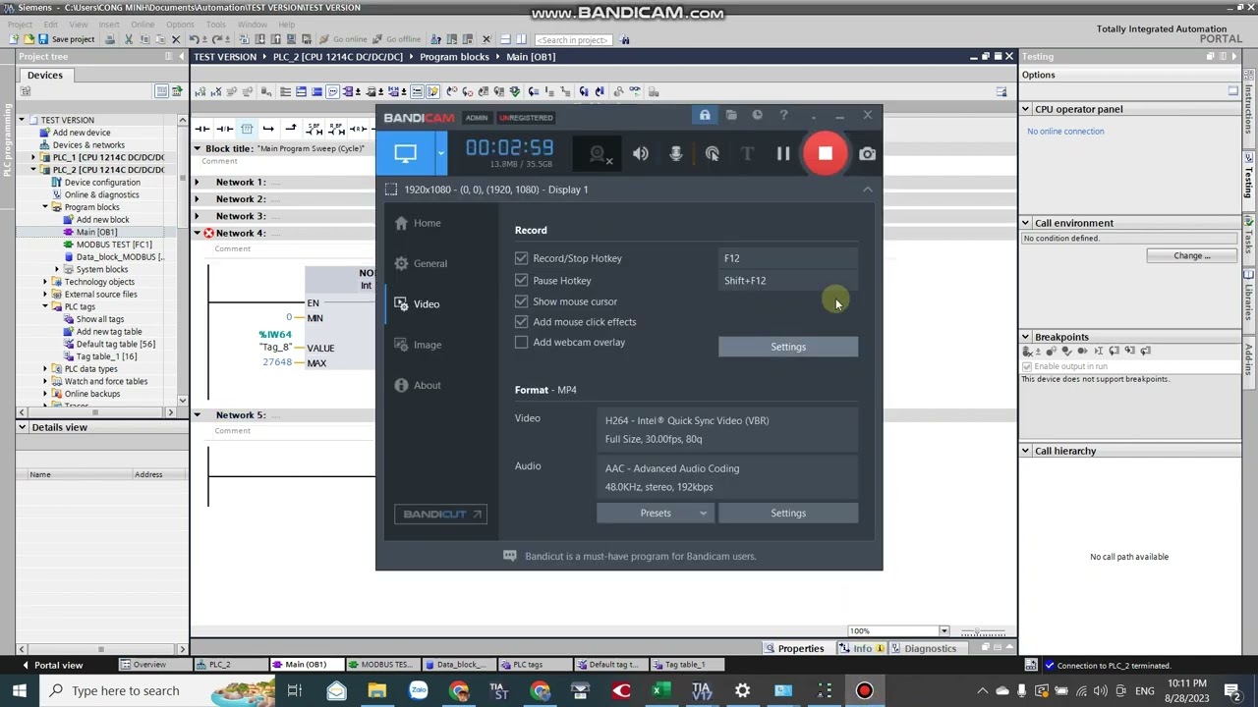Open Bandicam help question mark icon
Image resolution: width=1258 pixels, height=707 pixels.
pos(783,116)
